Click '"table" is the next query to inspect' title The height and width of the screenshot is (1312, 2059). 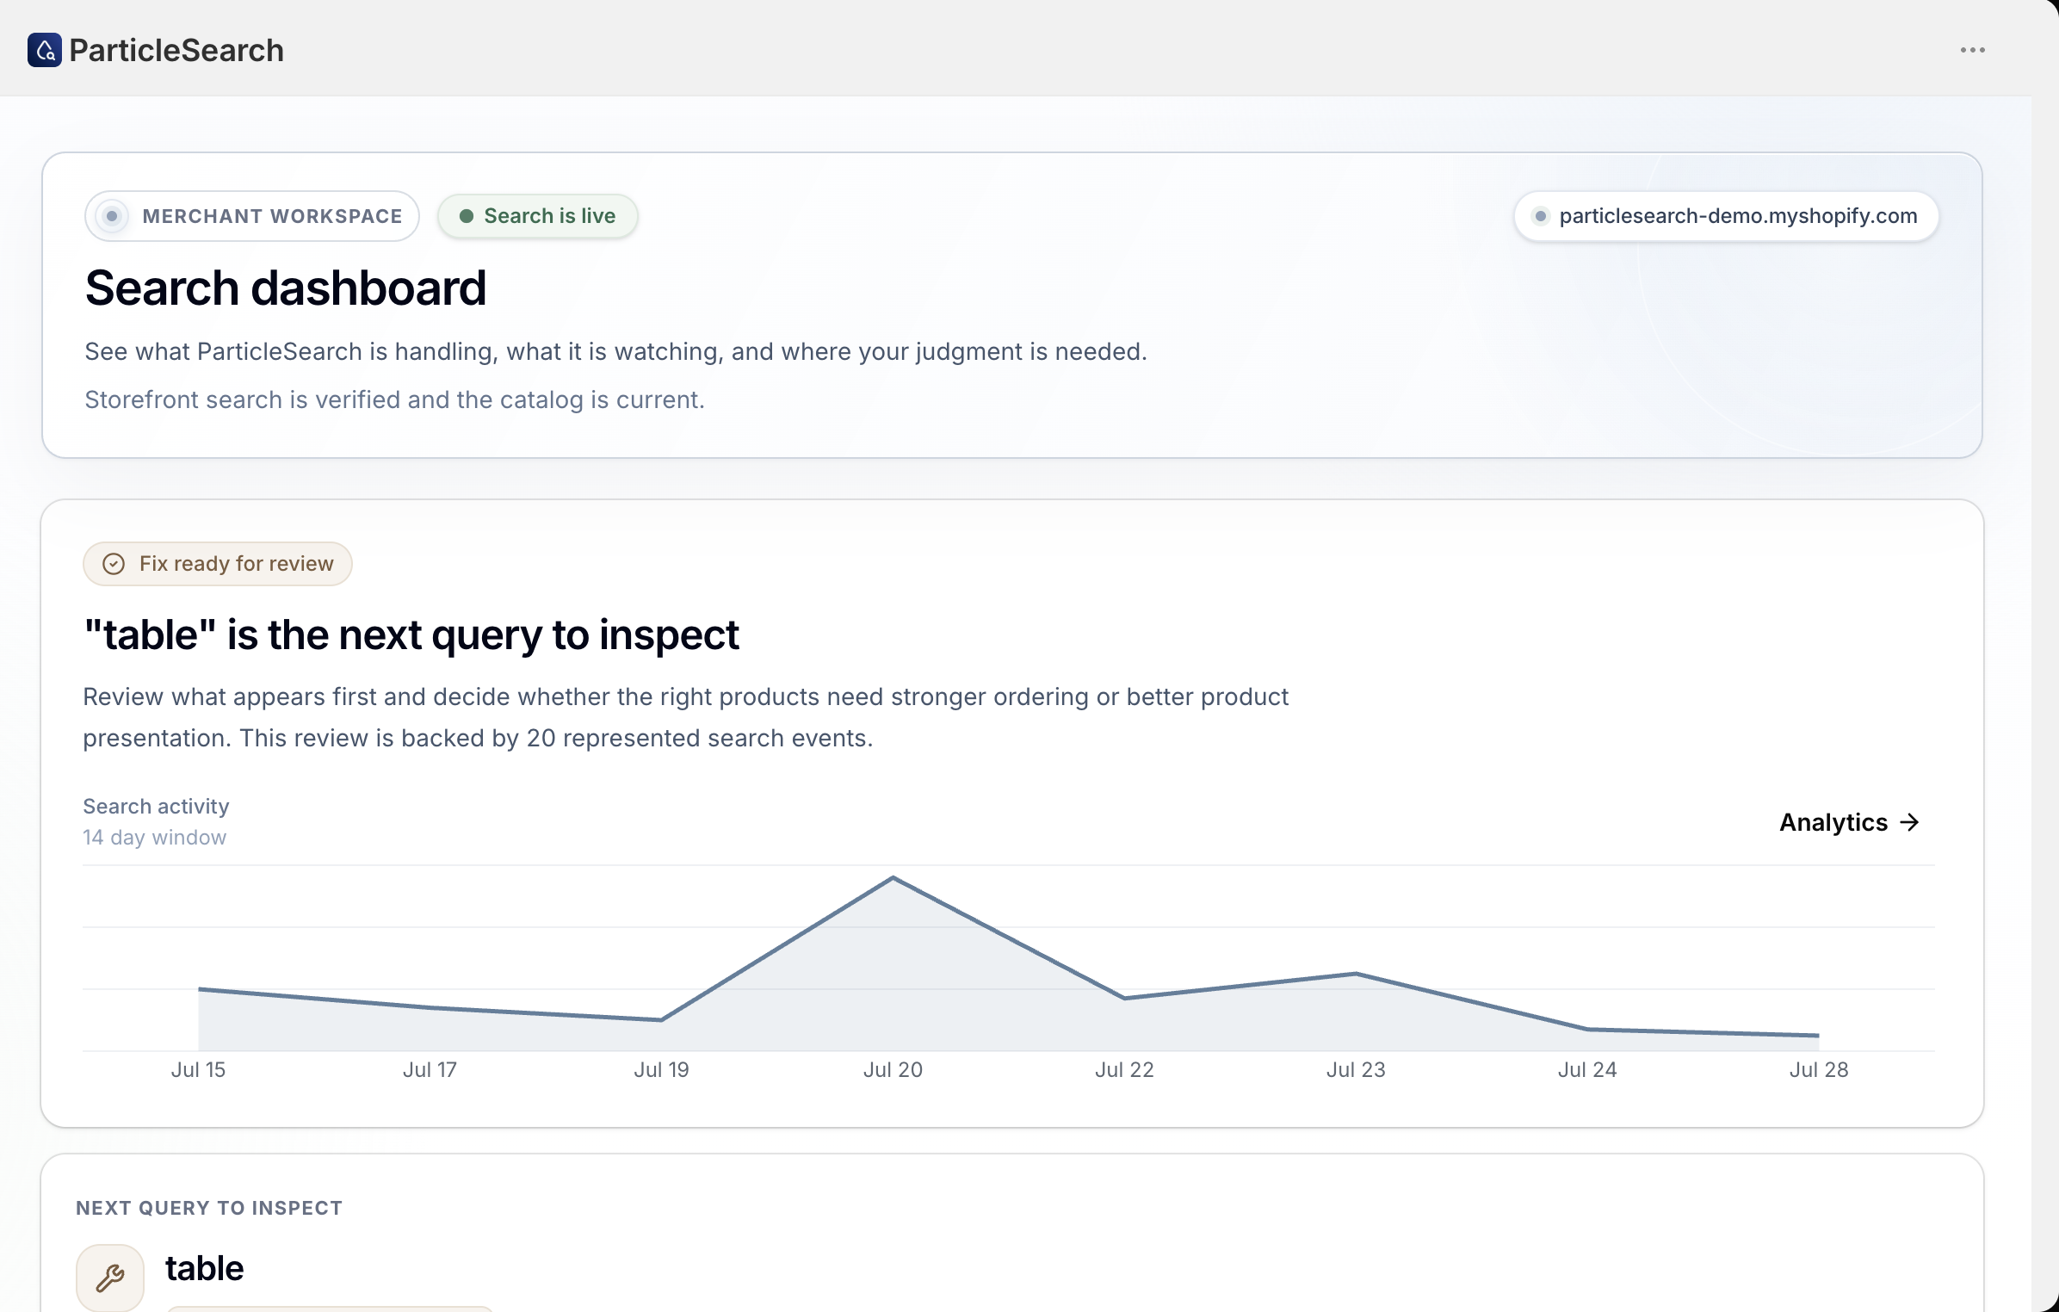click(411, 635)
